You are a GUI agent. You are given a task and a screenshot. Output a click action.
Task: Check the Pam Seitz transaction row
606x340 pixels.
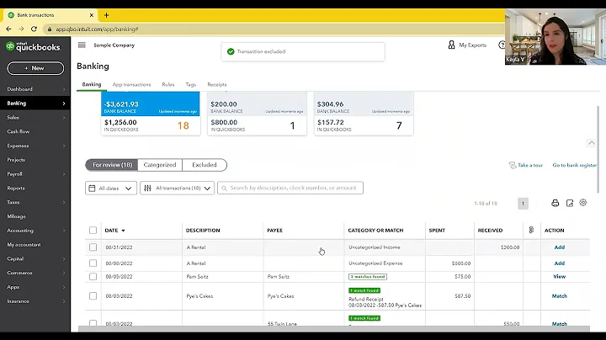point(93,277)
